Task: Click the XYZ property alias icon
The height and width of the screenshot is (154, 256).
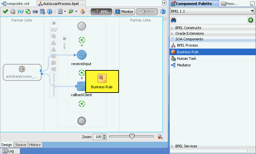Action: click(x=35, y=12)
